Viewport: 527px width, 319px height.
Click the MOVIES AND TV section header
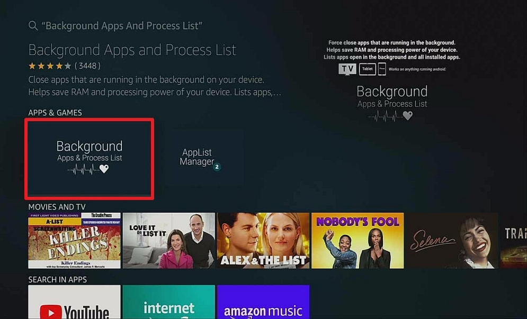[x=57, y=207]
